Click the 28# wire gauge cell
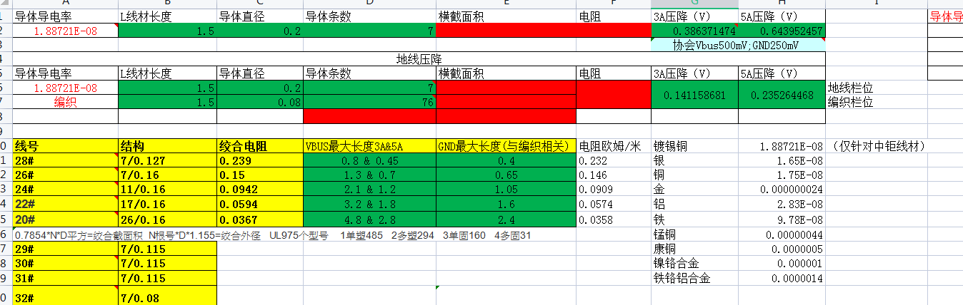 point(65,161)
